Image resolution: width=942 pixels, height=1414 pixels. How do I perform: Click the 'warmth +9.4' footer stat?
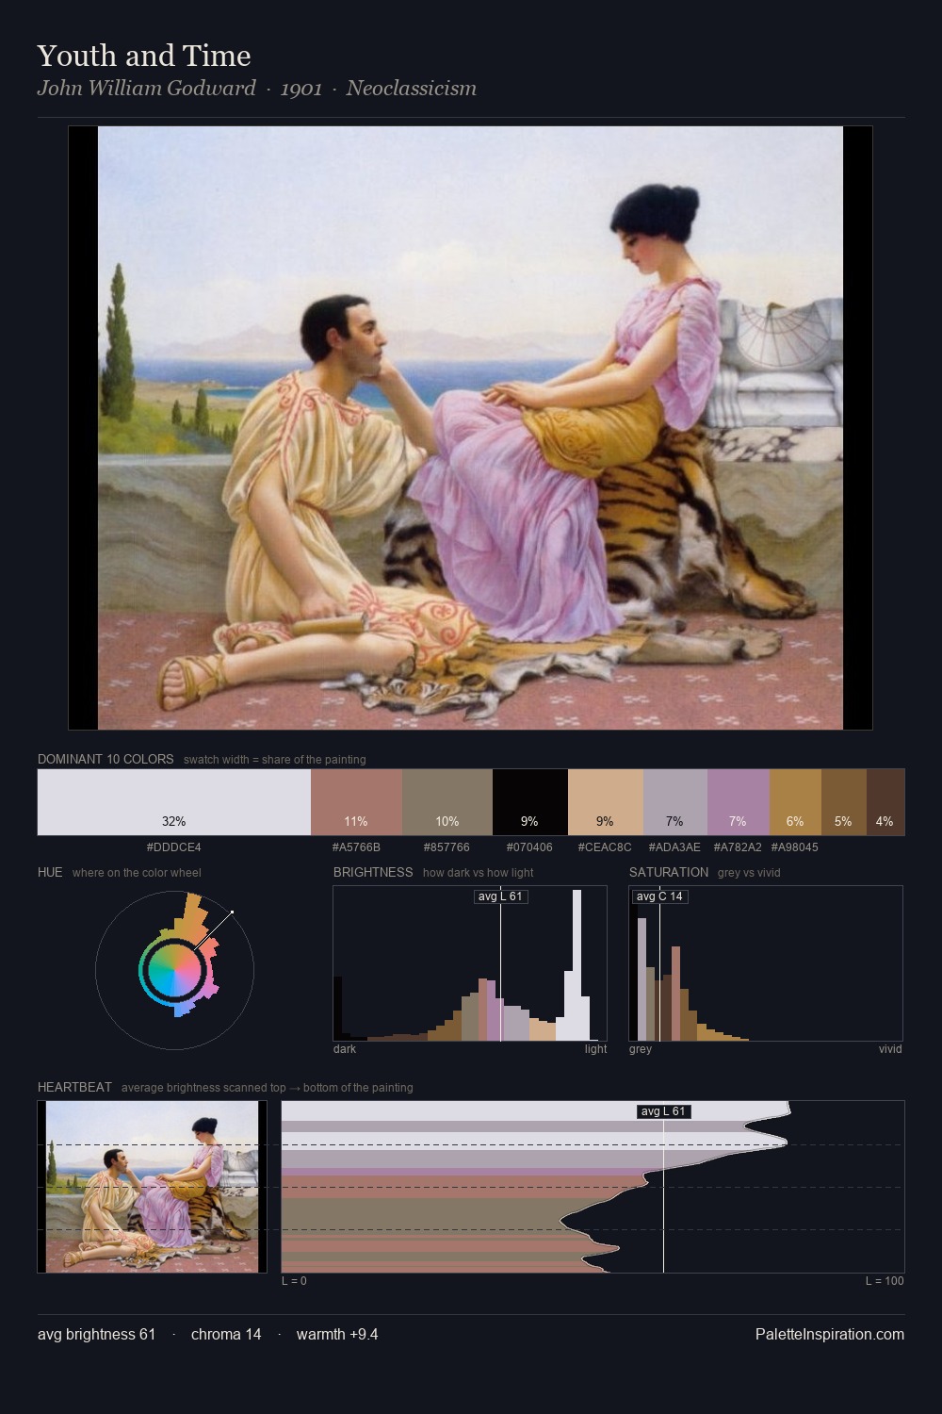(337, 1334)
